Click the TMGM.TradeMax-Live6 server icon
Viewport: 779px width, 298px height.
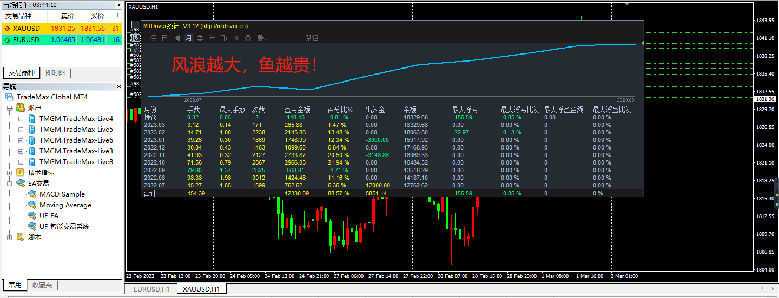click(x=32, y=140)
